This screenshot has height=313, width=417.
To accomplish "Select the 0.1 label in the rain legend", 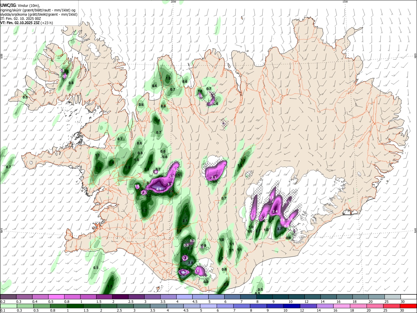I will [3, 311].
